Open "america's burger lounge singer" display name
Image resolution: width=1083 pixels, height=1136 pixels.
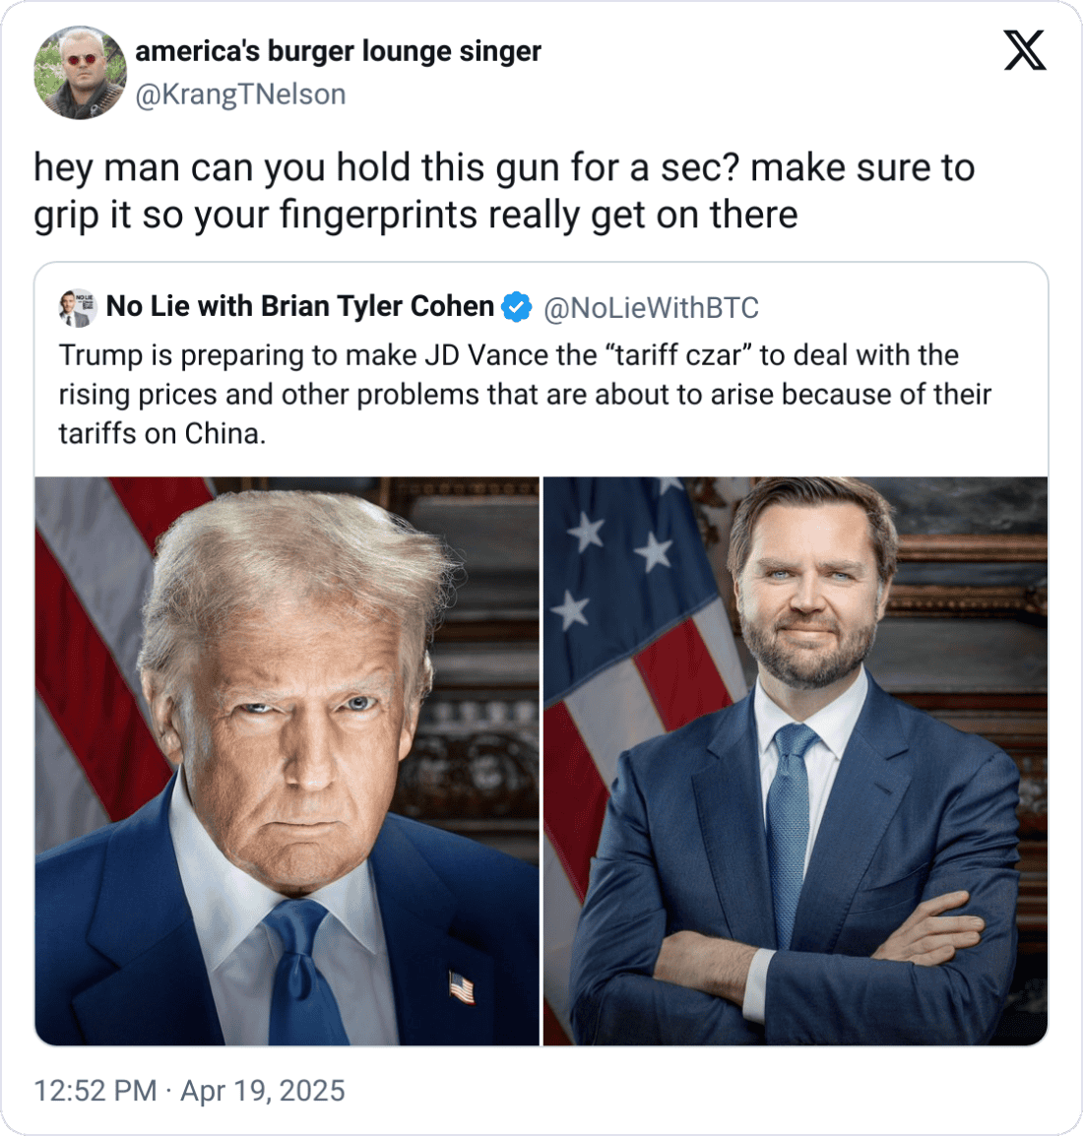[x=339, y=51]
